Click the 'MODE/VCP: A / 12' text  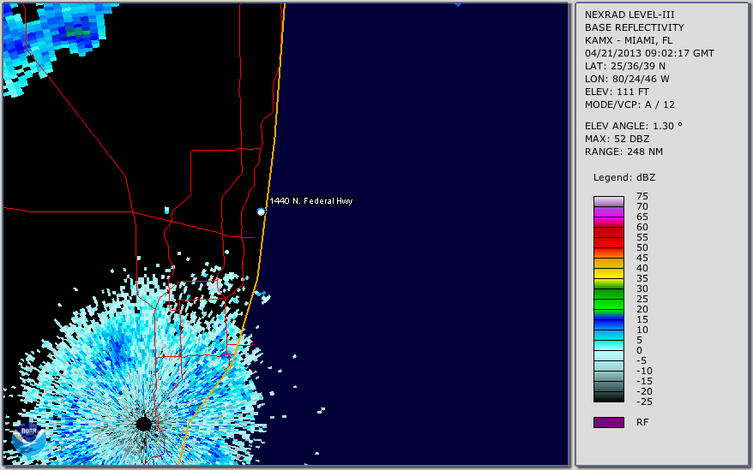pos(630,104)
